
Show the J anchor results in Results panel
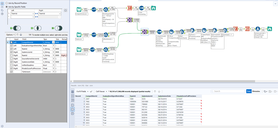72,109
